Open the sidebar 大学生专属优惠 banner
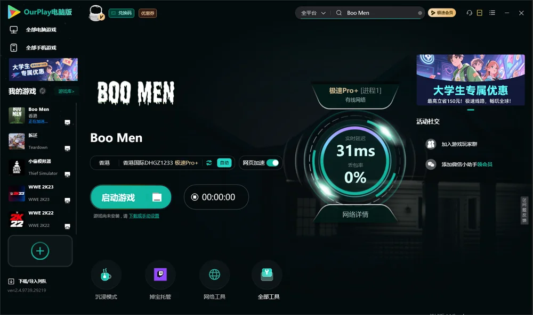 coord(43,69)
